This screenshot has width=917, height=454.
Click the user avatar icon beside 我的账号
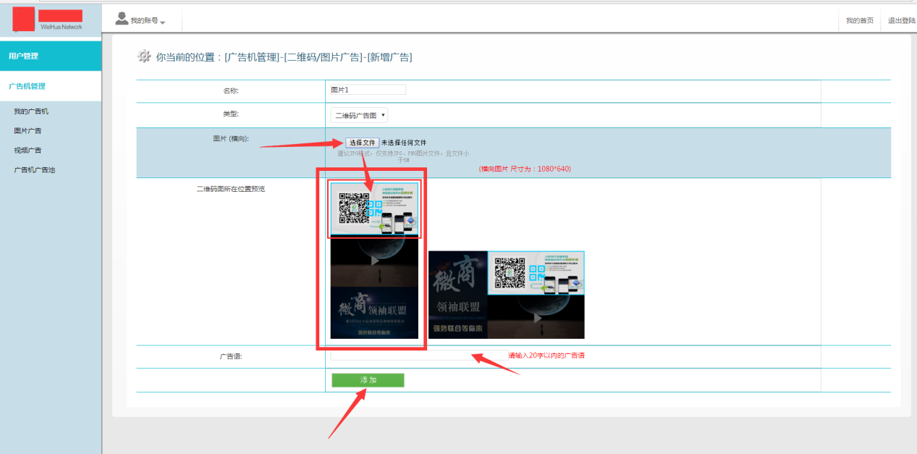click(122, 19)
